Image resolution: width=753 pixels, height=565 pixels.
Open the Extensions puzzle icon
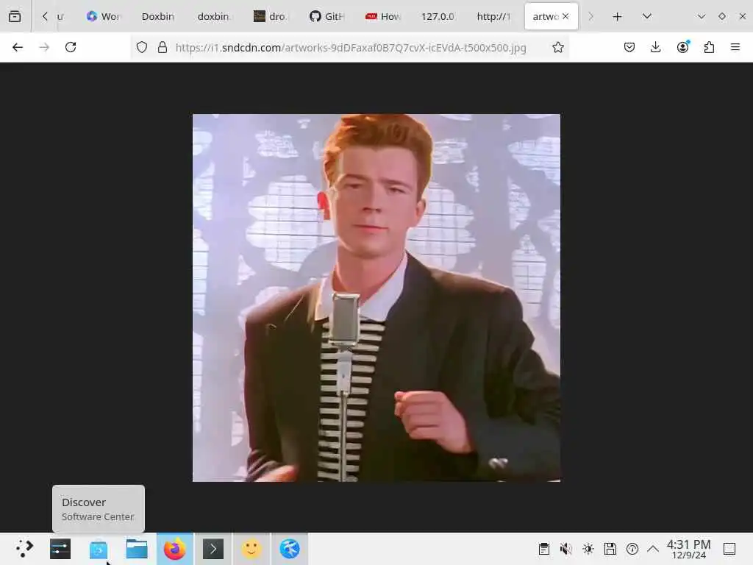(709, 47)
